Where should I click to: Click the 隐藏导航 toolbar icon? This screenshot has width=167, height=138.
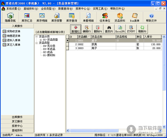10,17
